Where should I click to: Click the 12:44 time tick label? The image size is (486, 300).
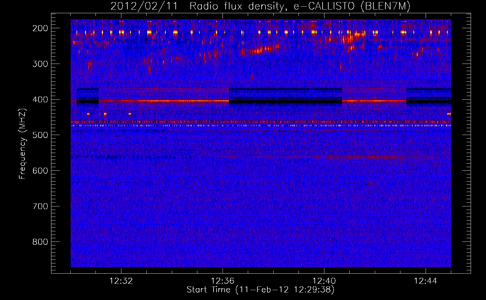(426, 281)
